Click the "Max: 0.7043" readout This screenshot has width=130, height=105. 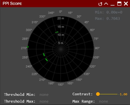point(107,19)
